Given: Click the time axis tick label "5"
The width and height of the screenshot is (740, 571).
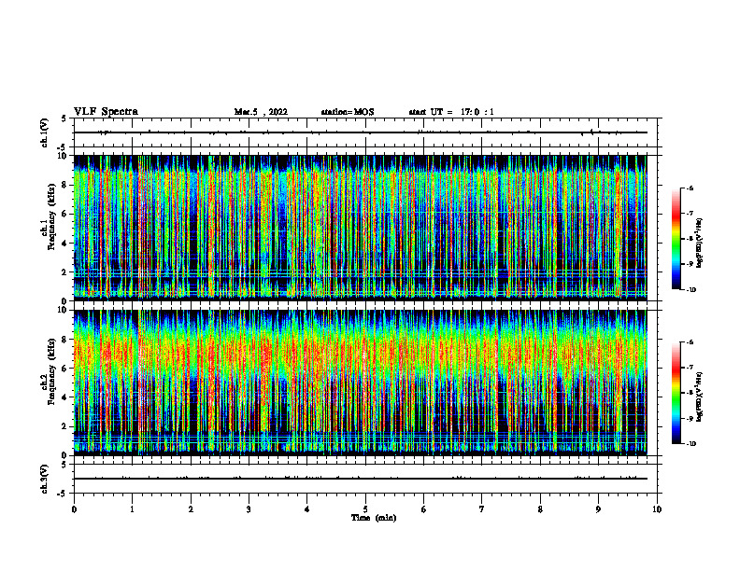Looking at the screenshot, I should [365, 509].
